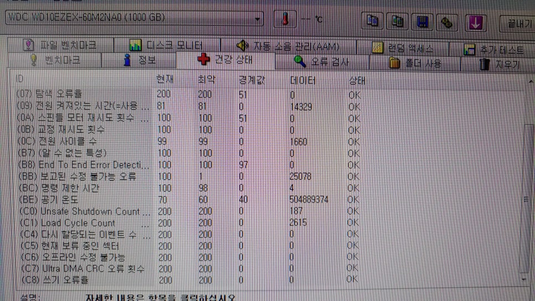Image resolution: width=535 pixels, height=301 pixels.
Task: Click the 끝내기 exit button
Action: tap(518, 24)
